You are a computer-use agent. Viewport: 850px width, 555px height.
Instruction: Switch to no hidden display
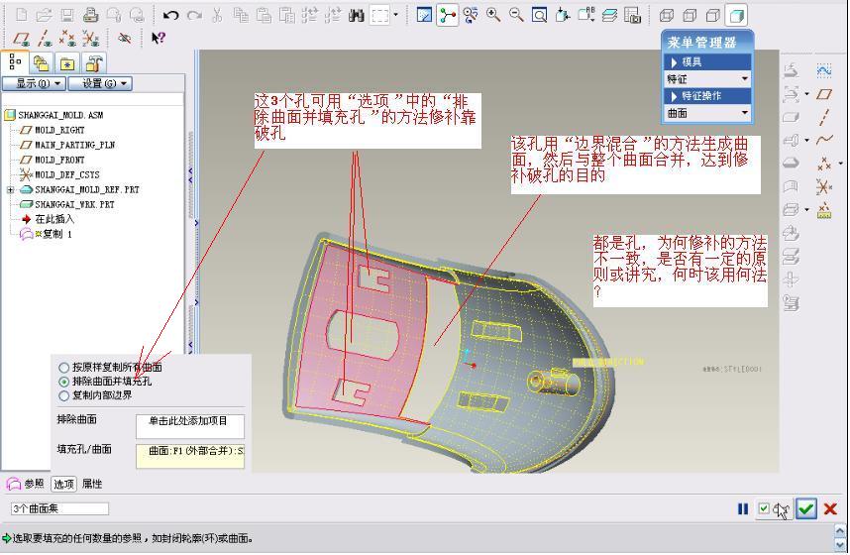pos(713,15)
